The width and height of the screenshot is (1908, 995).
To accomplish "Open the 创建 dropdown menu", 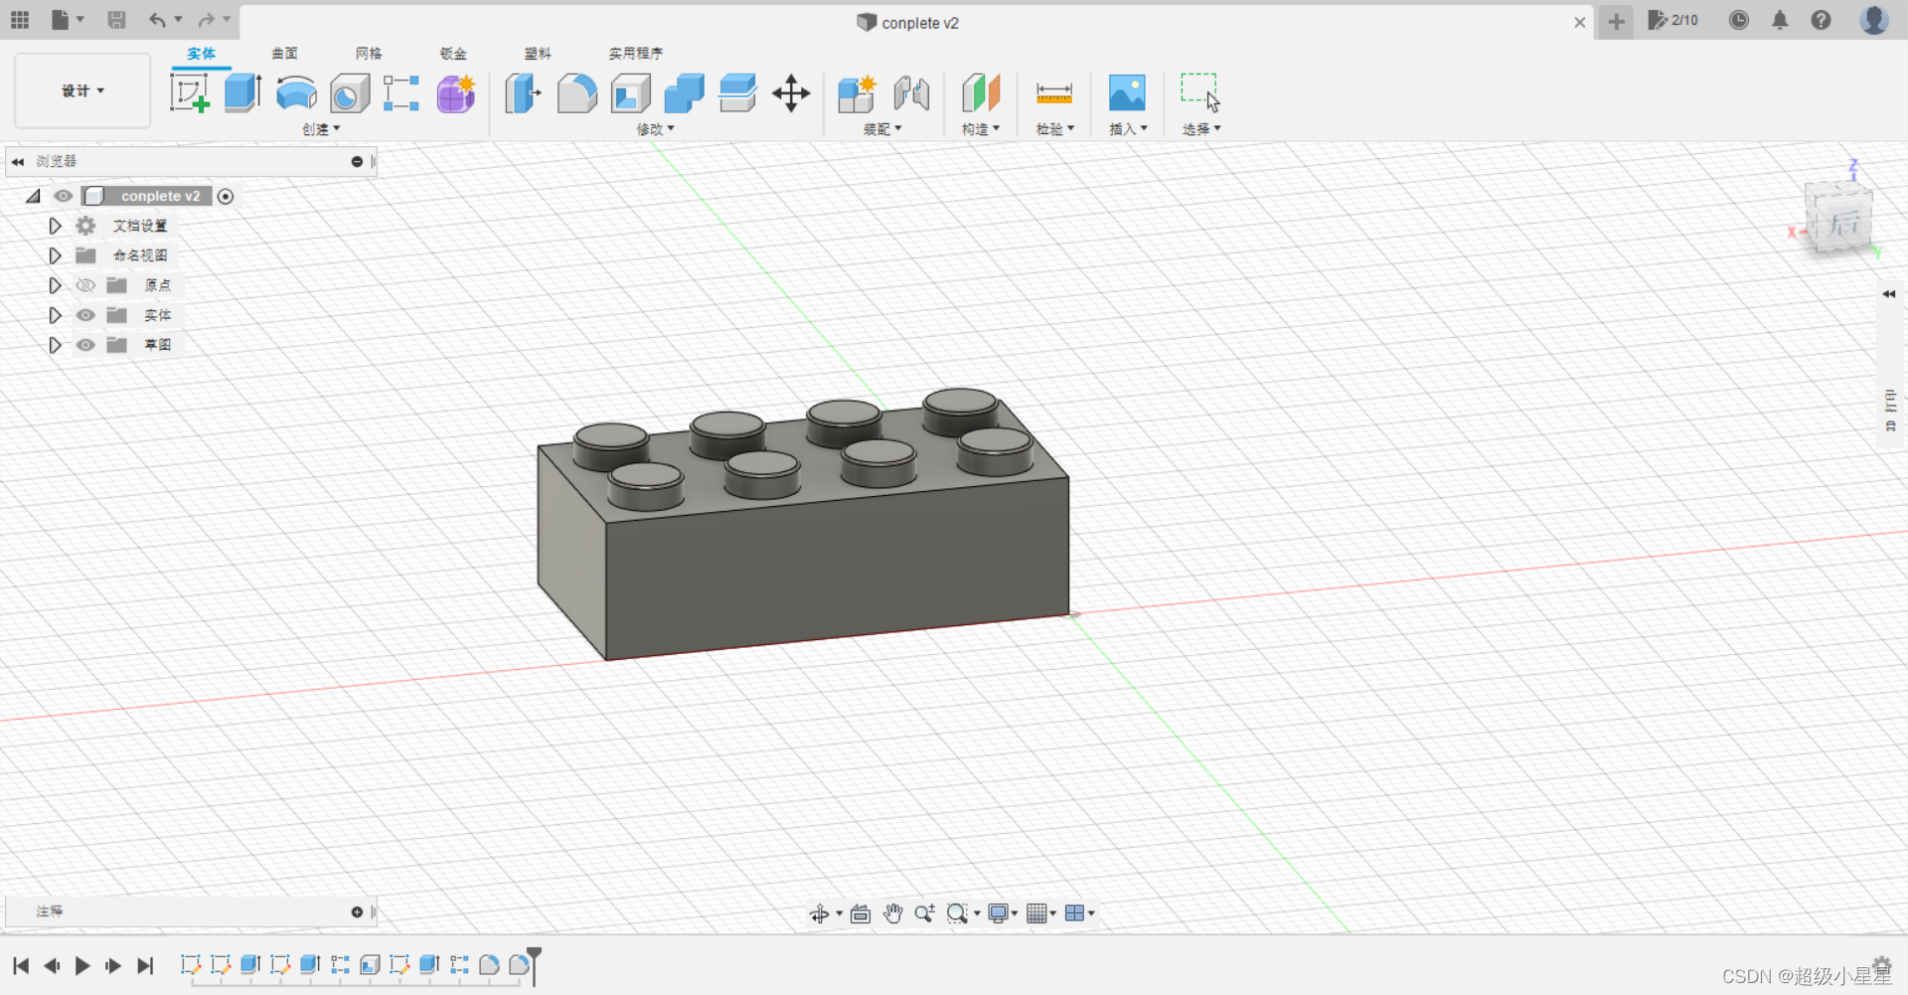I will [x=321, y=129].
